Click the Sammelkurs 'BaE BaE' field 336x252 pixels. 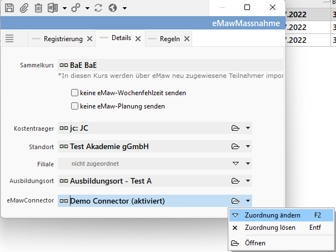[x=167, y=65]
